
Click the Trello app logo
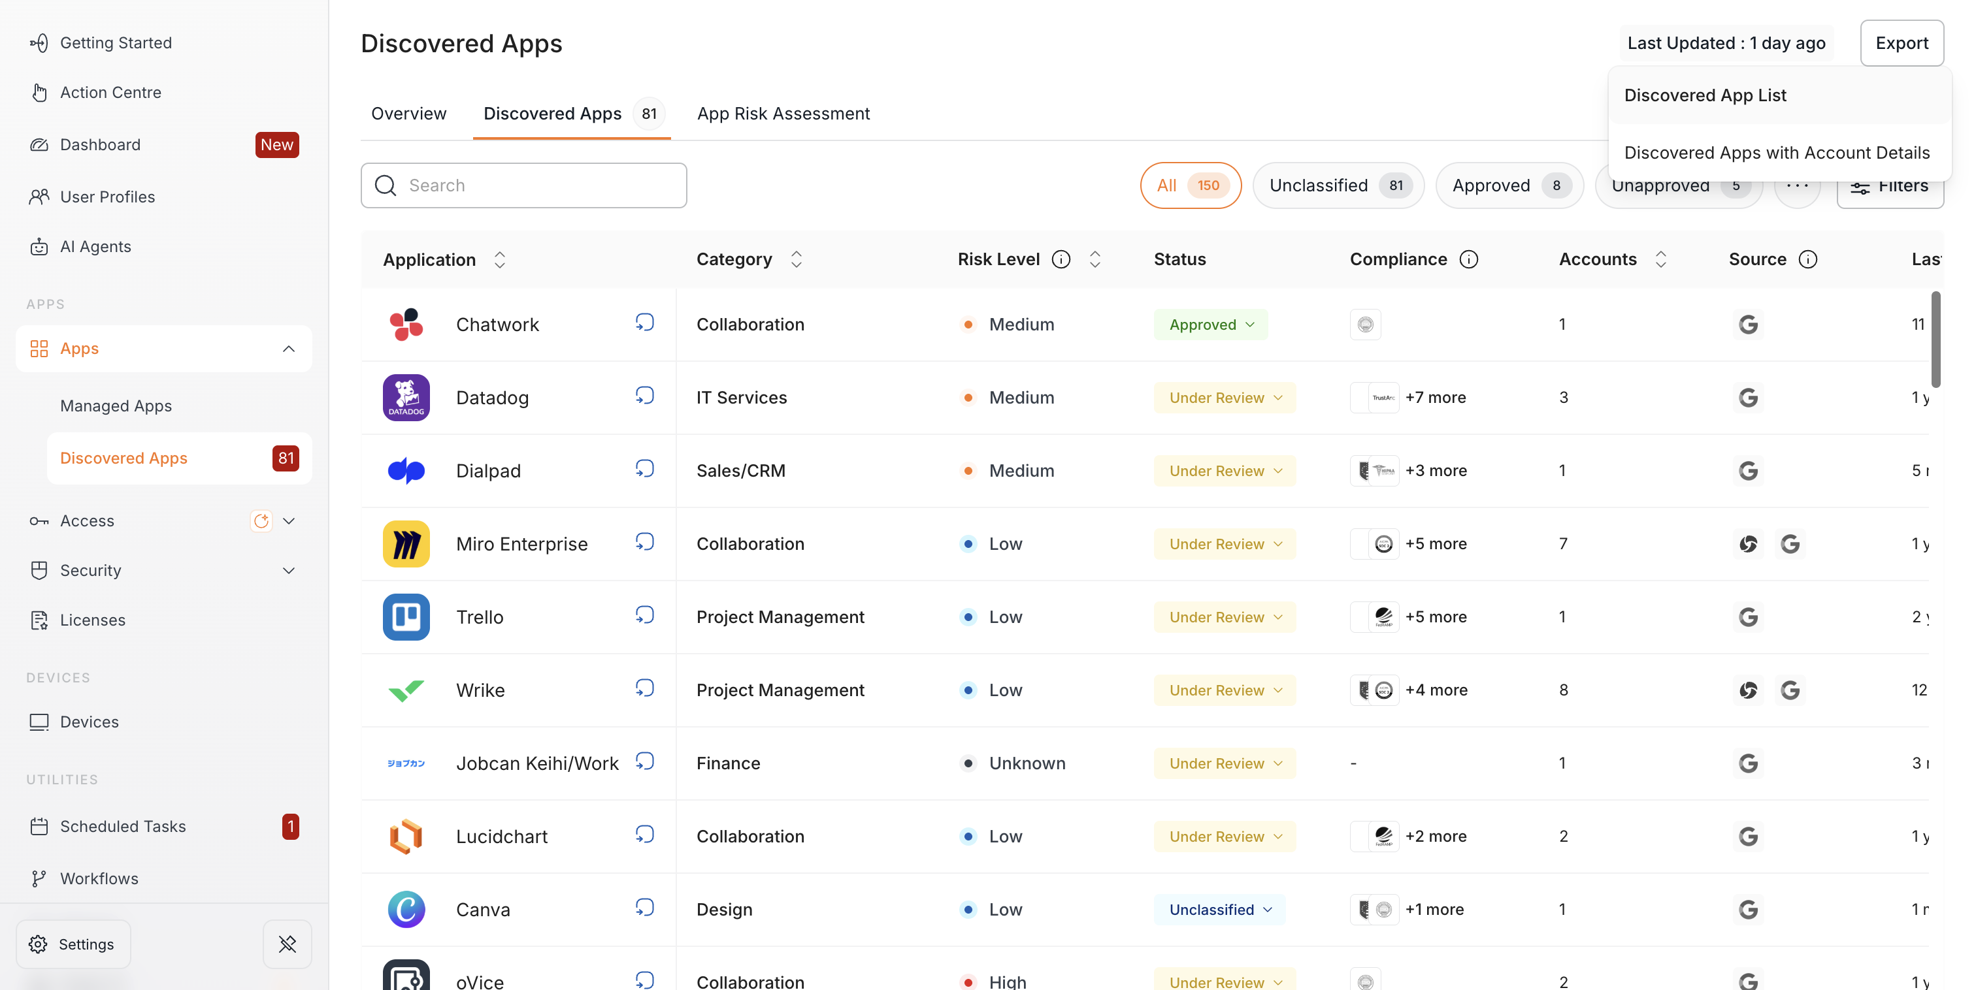pyautogui.click(x=406, y=616)
